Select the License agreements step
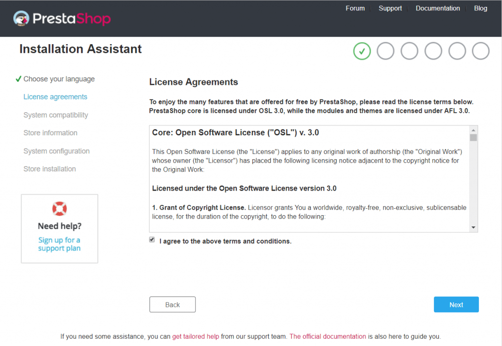 pos(55,97)
